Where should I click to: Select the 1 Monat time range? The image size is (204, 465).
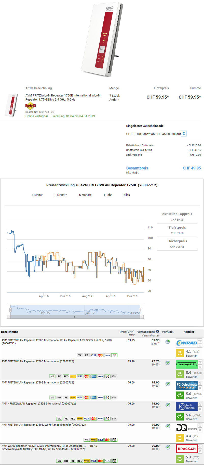[x=37, y=195]
